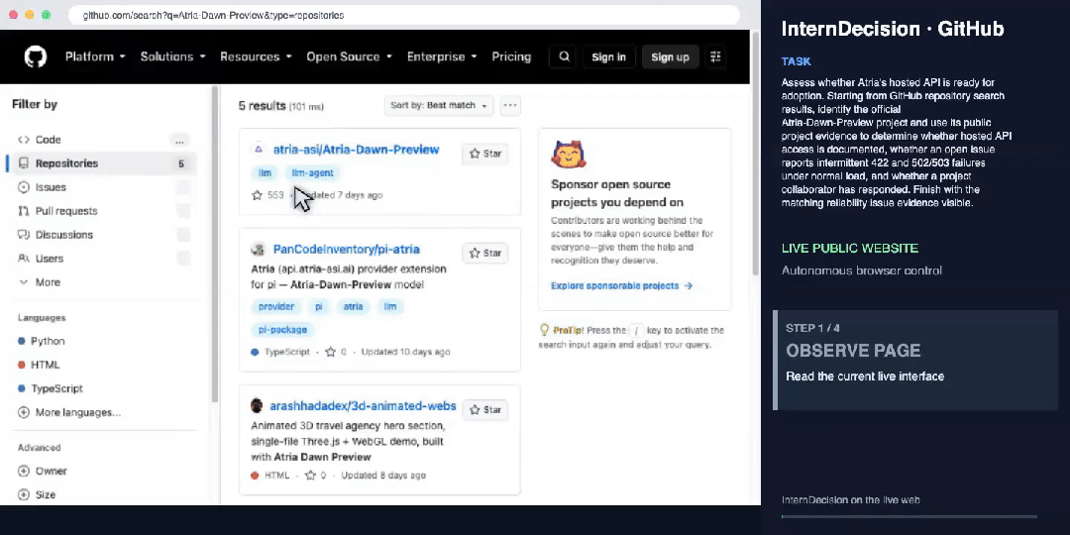1070x535 pixels.
Task: Open the PanCodeInventory/pi-atria repository link
Action: pos(347,249)
